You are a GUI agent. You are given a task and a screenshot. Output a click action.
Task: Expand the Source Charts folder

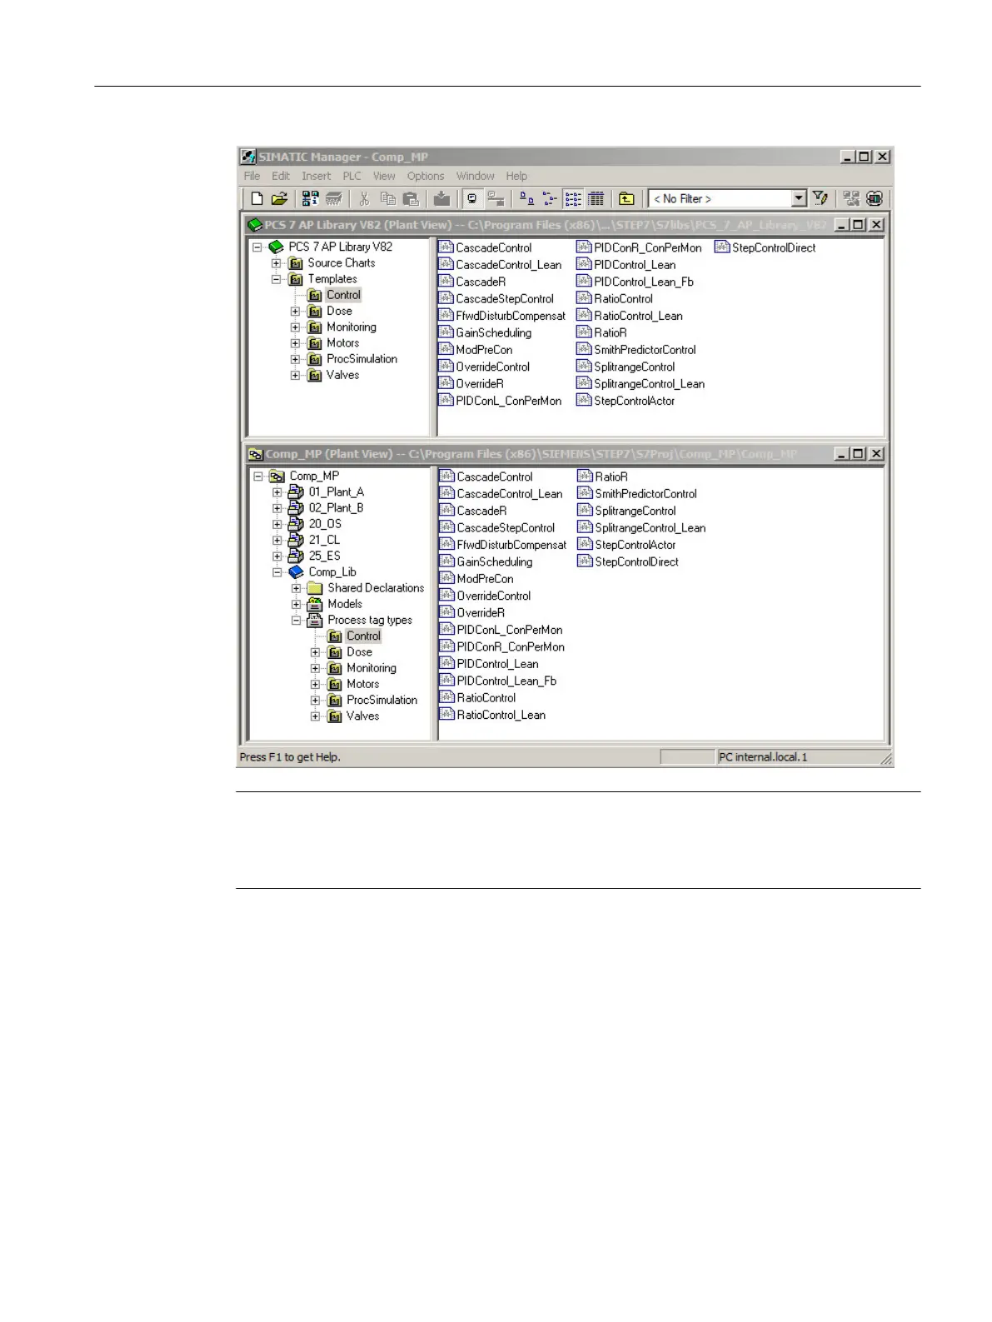pos(277,263)
